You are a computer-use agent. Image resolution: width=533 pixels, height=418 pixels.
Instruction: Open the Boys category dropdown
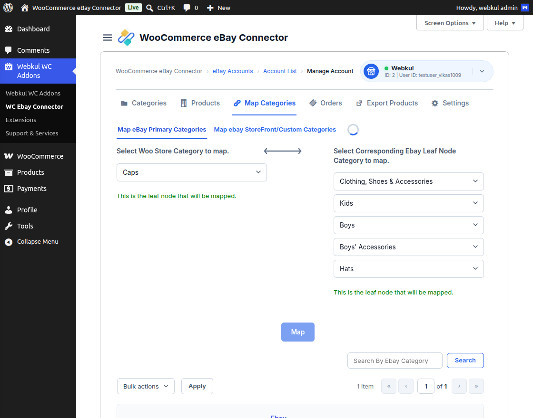coord(409,225)
